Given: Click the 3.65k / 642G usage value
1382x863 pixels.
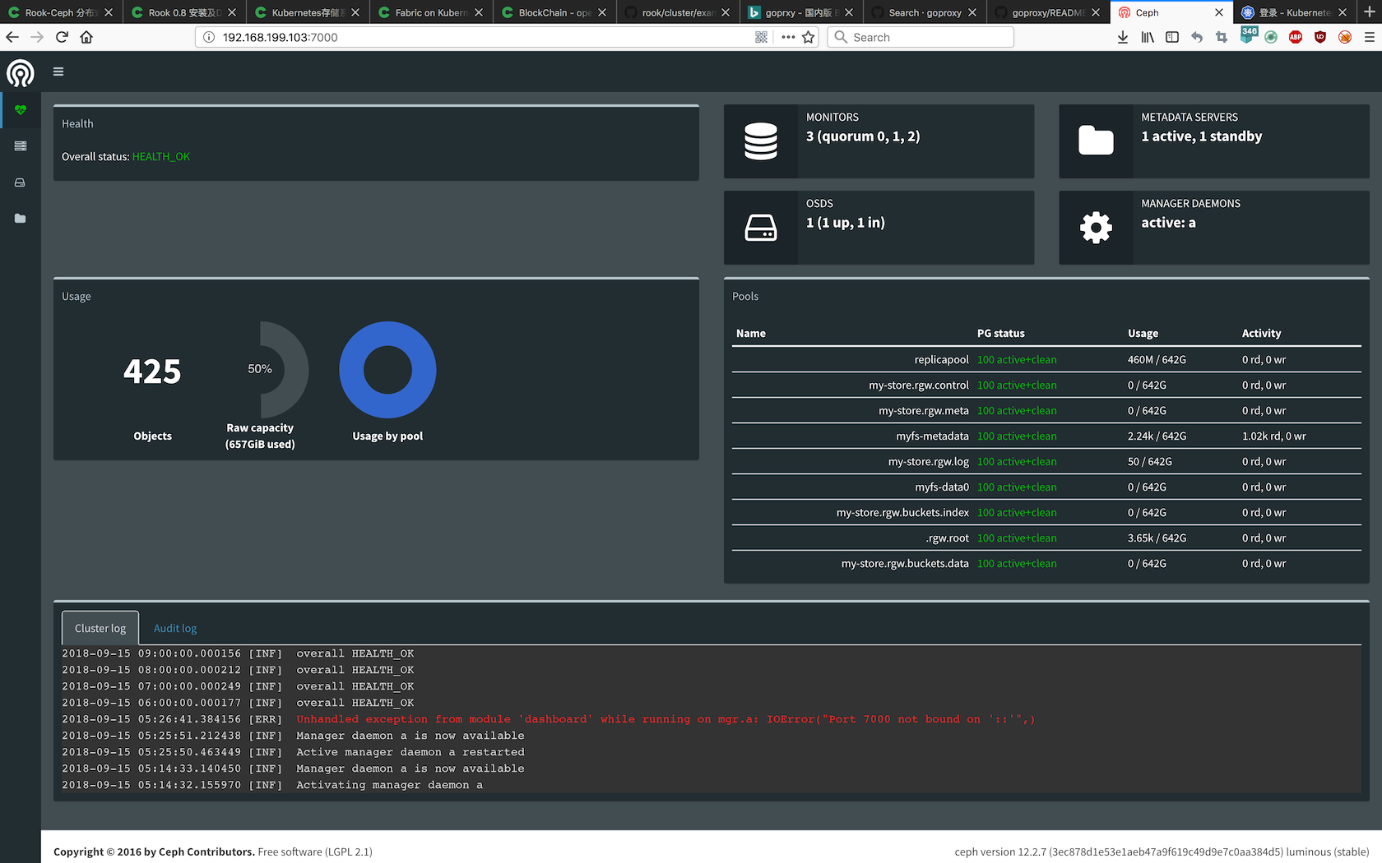Looking at the screenshot, I should (1157, 538).
